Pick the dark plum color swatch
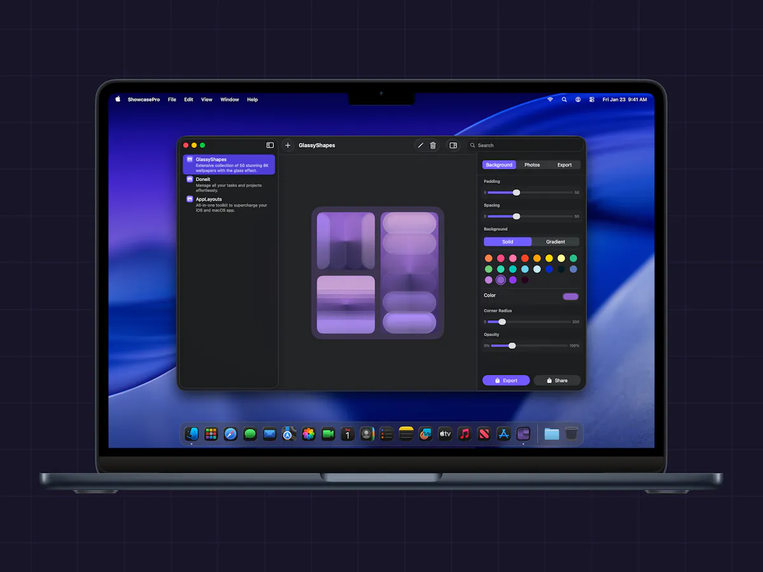763x572 pixels. click(x=525, y=280)
